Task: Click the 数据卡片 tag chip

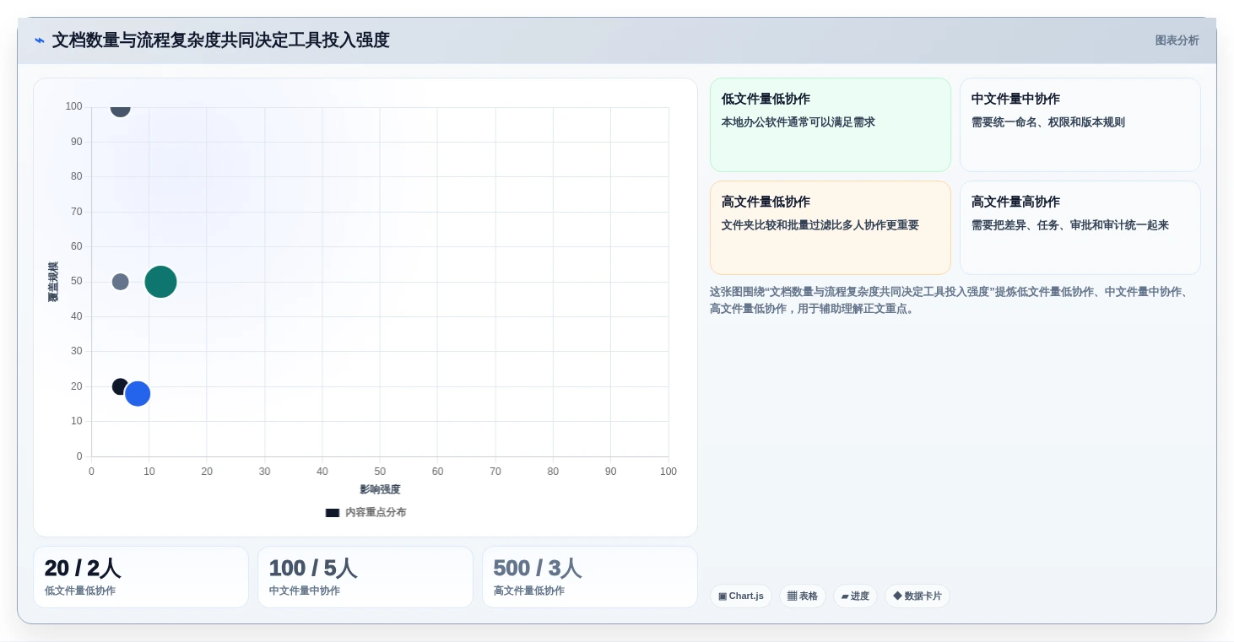Action: [x=917, y=596]
